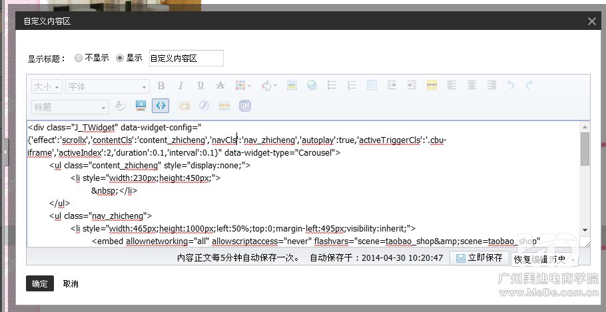This screenshot has height=312, width=606.
Task: Open the 恢复编辑历史 dropdown
Action: (544, 259)
